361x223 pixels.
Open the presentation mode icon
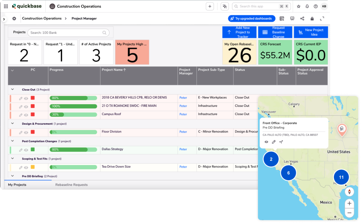point(292,18)
